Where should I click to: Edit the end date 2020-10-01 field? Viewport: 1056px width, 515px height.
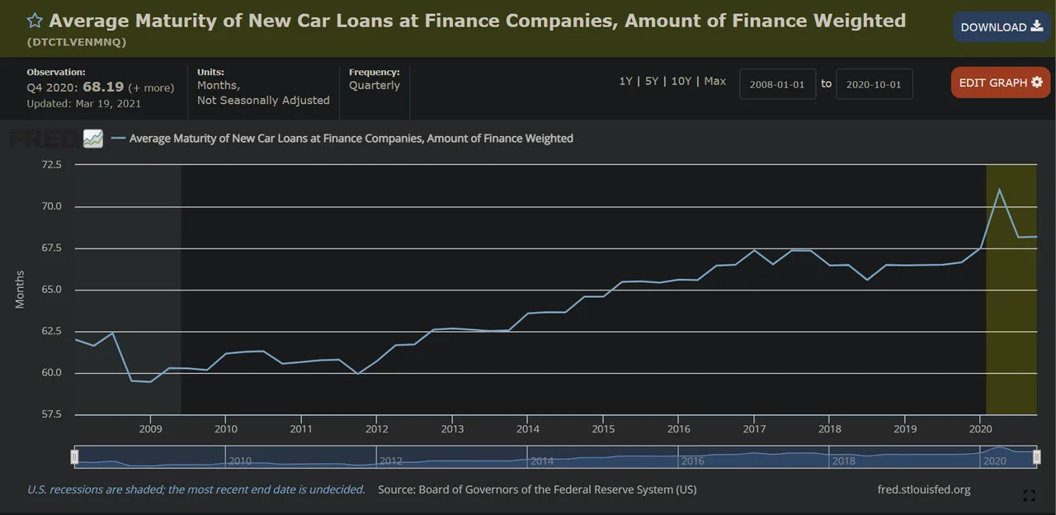[874, 84]
